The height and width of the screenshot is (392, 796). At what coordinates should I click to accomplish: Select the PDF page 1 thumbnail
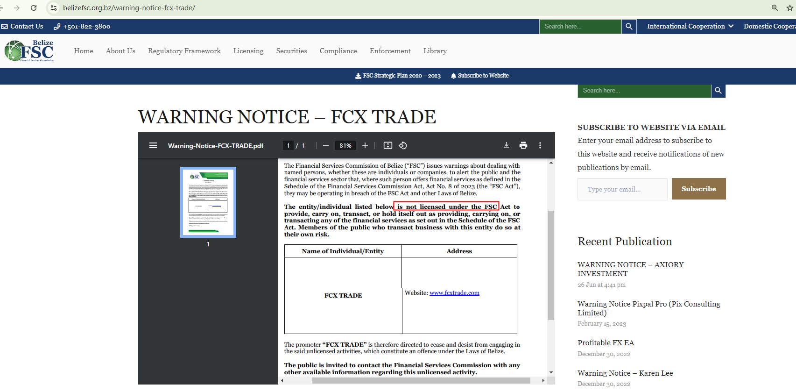coord(208,202)
